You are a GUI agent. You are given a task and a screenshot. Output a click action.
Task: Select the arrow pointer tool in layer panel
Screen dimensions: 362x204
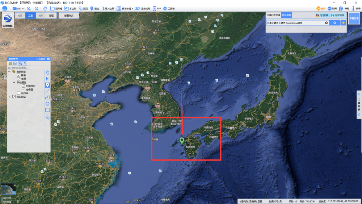[x=47, y=79]
